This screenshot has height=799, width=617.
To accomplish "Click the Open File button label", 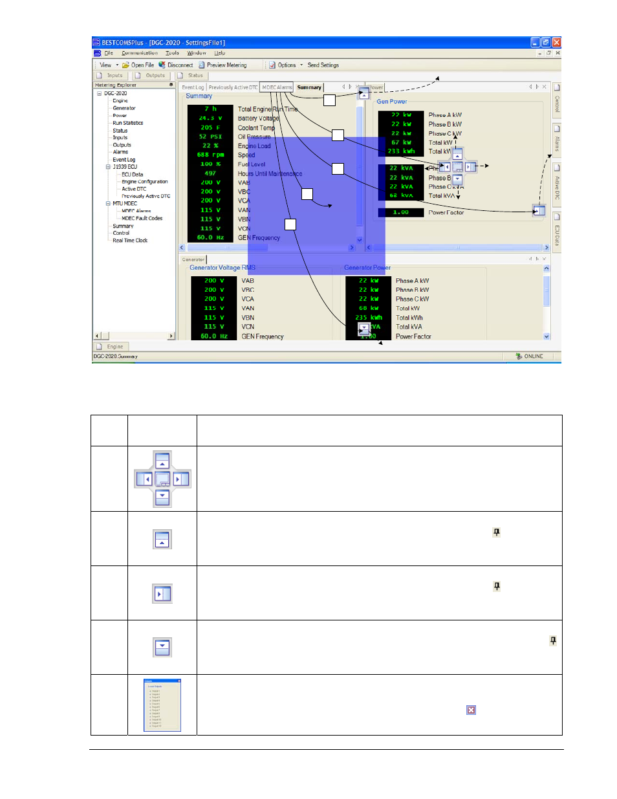I will (142, 65).
